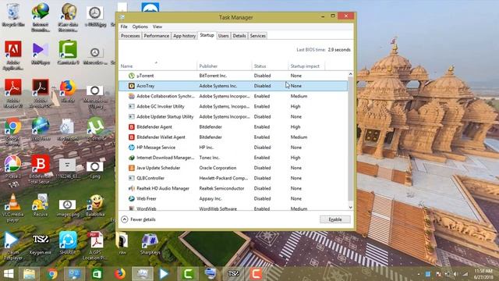Select the Recycle Bin desktop icon
Screen dimensions: 499x281
(x=13, y=16)
